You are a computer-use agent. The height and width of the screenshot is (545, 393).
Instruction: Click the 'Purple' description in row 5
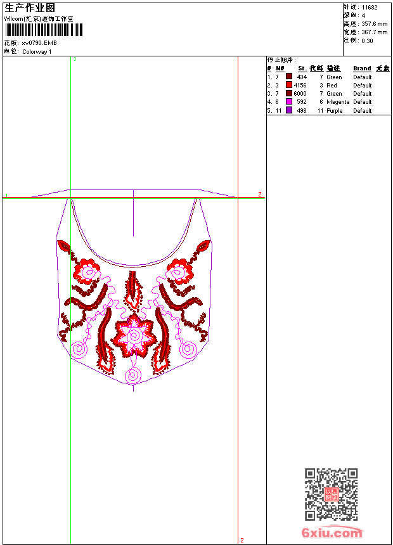[x=335, y=111]
